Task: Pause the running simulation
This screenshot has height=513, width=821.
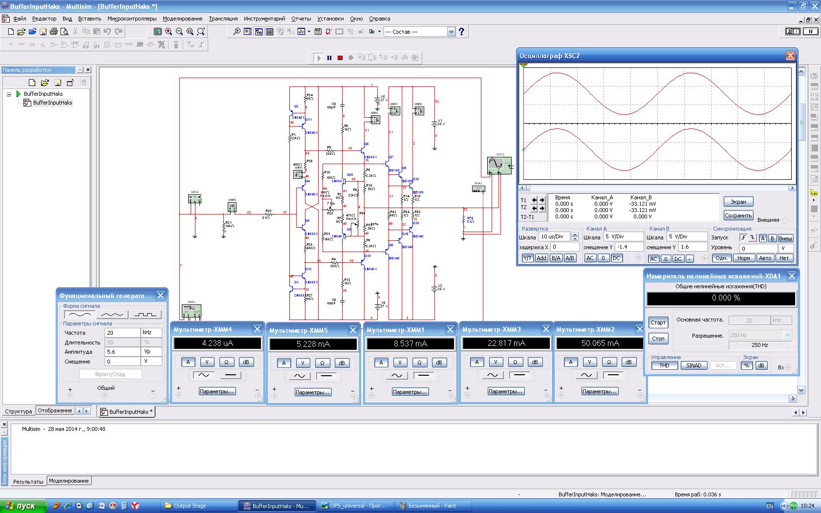Action: tap(329, 58)
